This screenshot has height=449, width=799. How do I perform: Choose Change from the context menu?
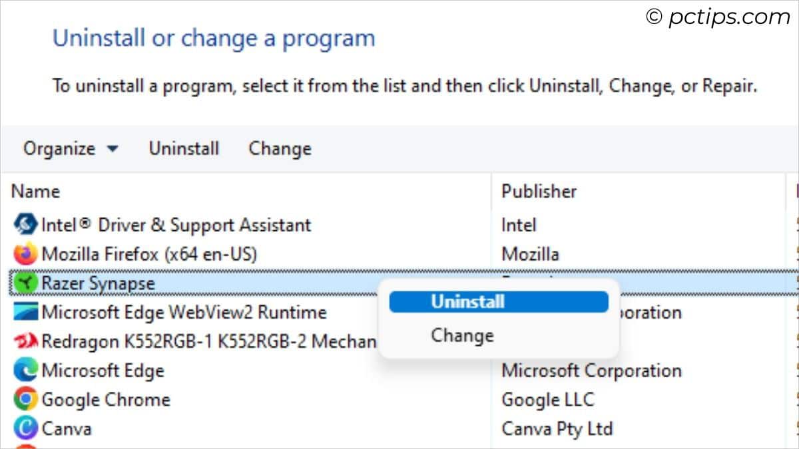coord(462,335)
